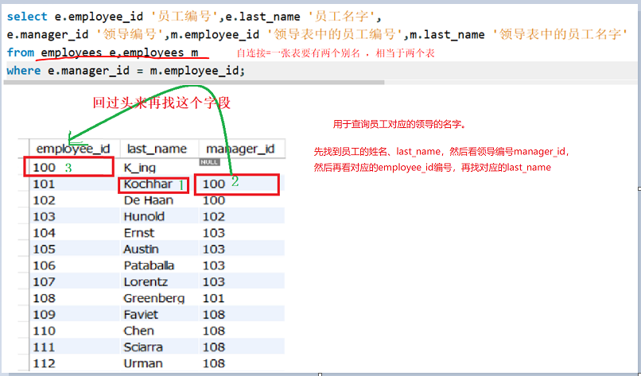Viewport: 641px width, 376px height.
Task: Click manager_id 100 in De Haan row
Action: click(242, 200)
